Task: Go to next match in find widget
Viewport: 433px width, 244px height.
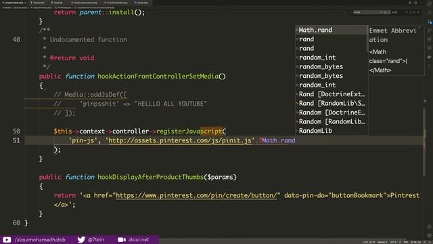Action: (x=411, y=12)
